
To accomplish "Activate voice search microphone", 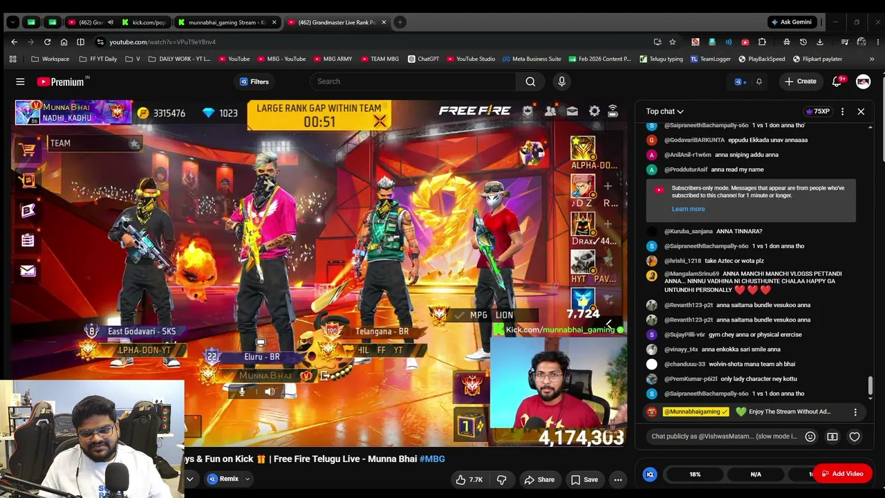I will click(561, 82).
